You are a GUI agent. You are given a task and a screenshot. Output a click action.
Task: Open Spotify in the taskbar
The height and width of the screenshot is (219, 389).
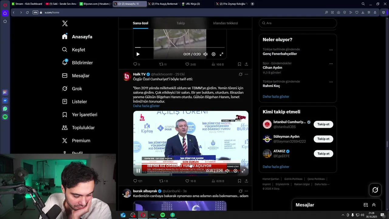click(x=163, y=215)
